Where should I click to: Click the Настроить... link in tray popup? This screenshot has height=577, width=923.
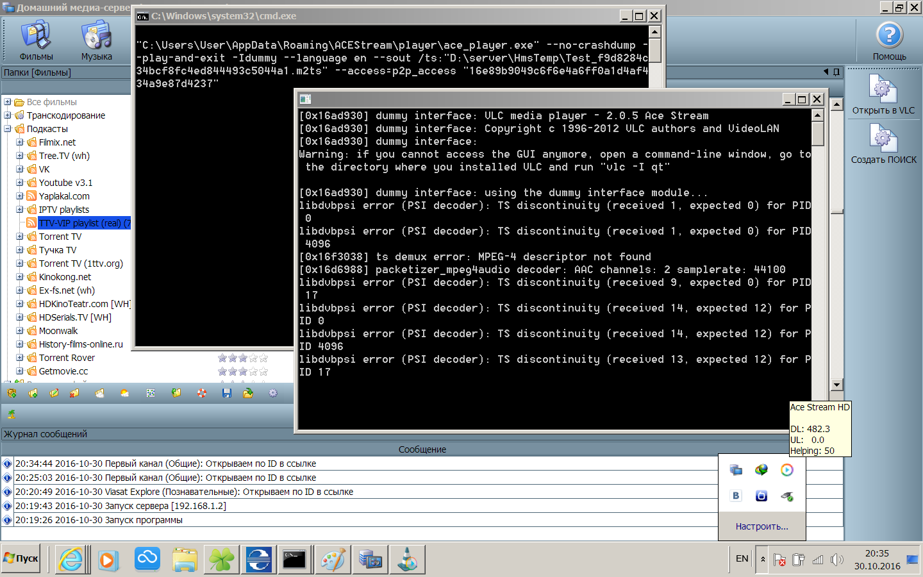tap(761, 526)
